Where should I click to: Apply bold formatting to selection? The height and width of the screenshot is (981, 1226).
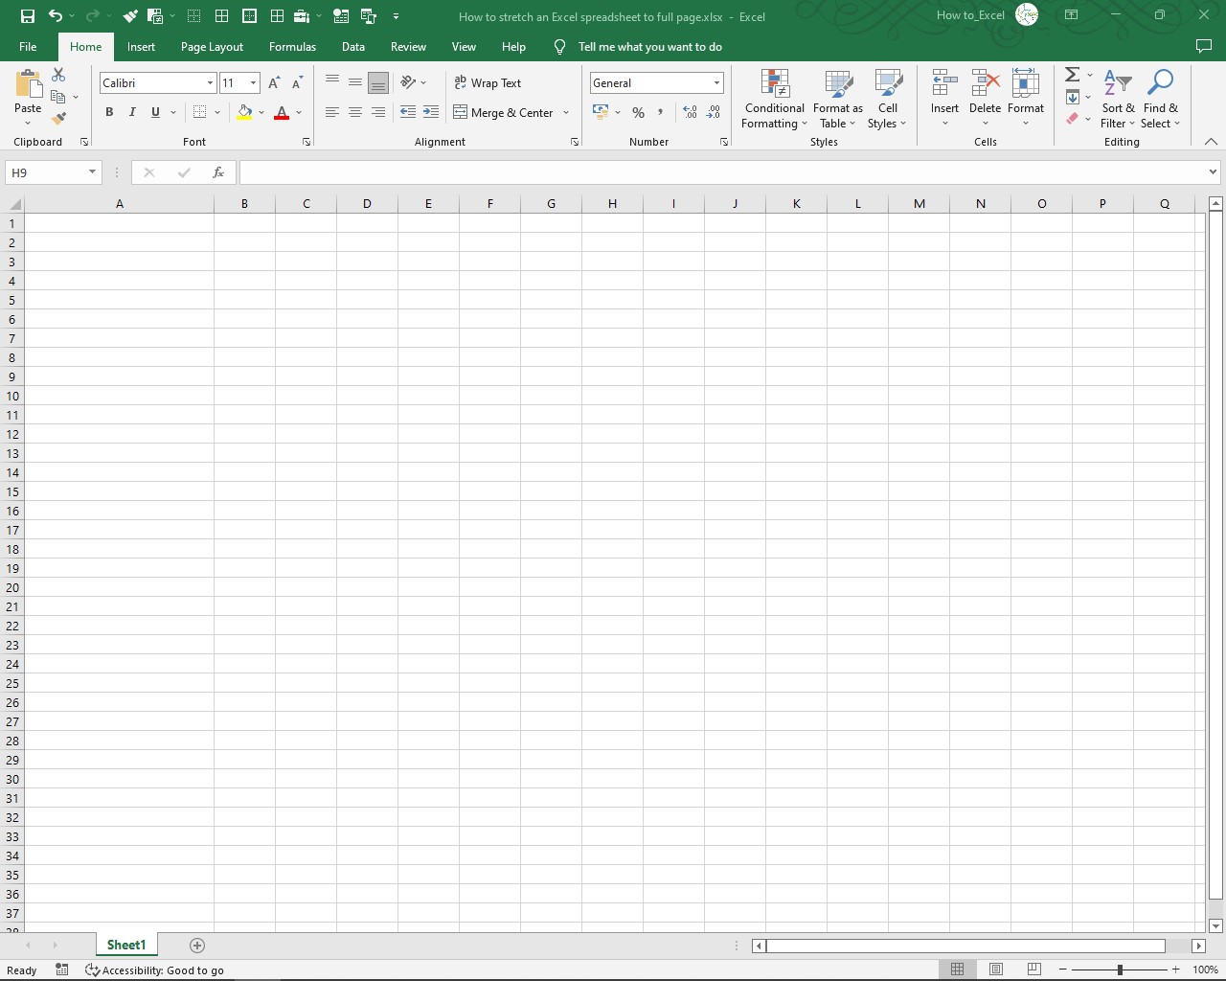[109, 112]
